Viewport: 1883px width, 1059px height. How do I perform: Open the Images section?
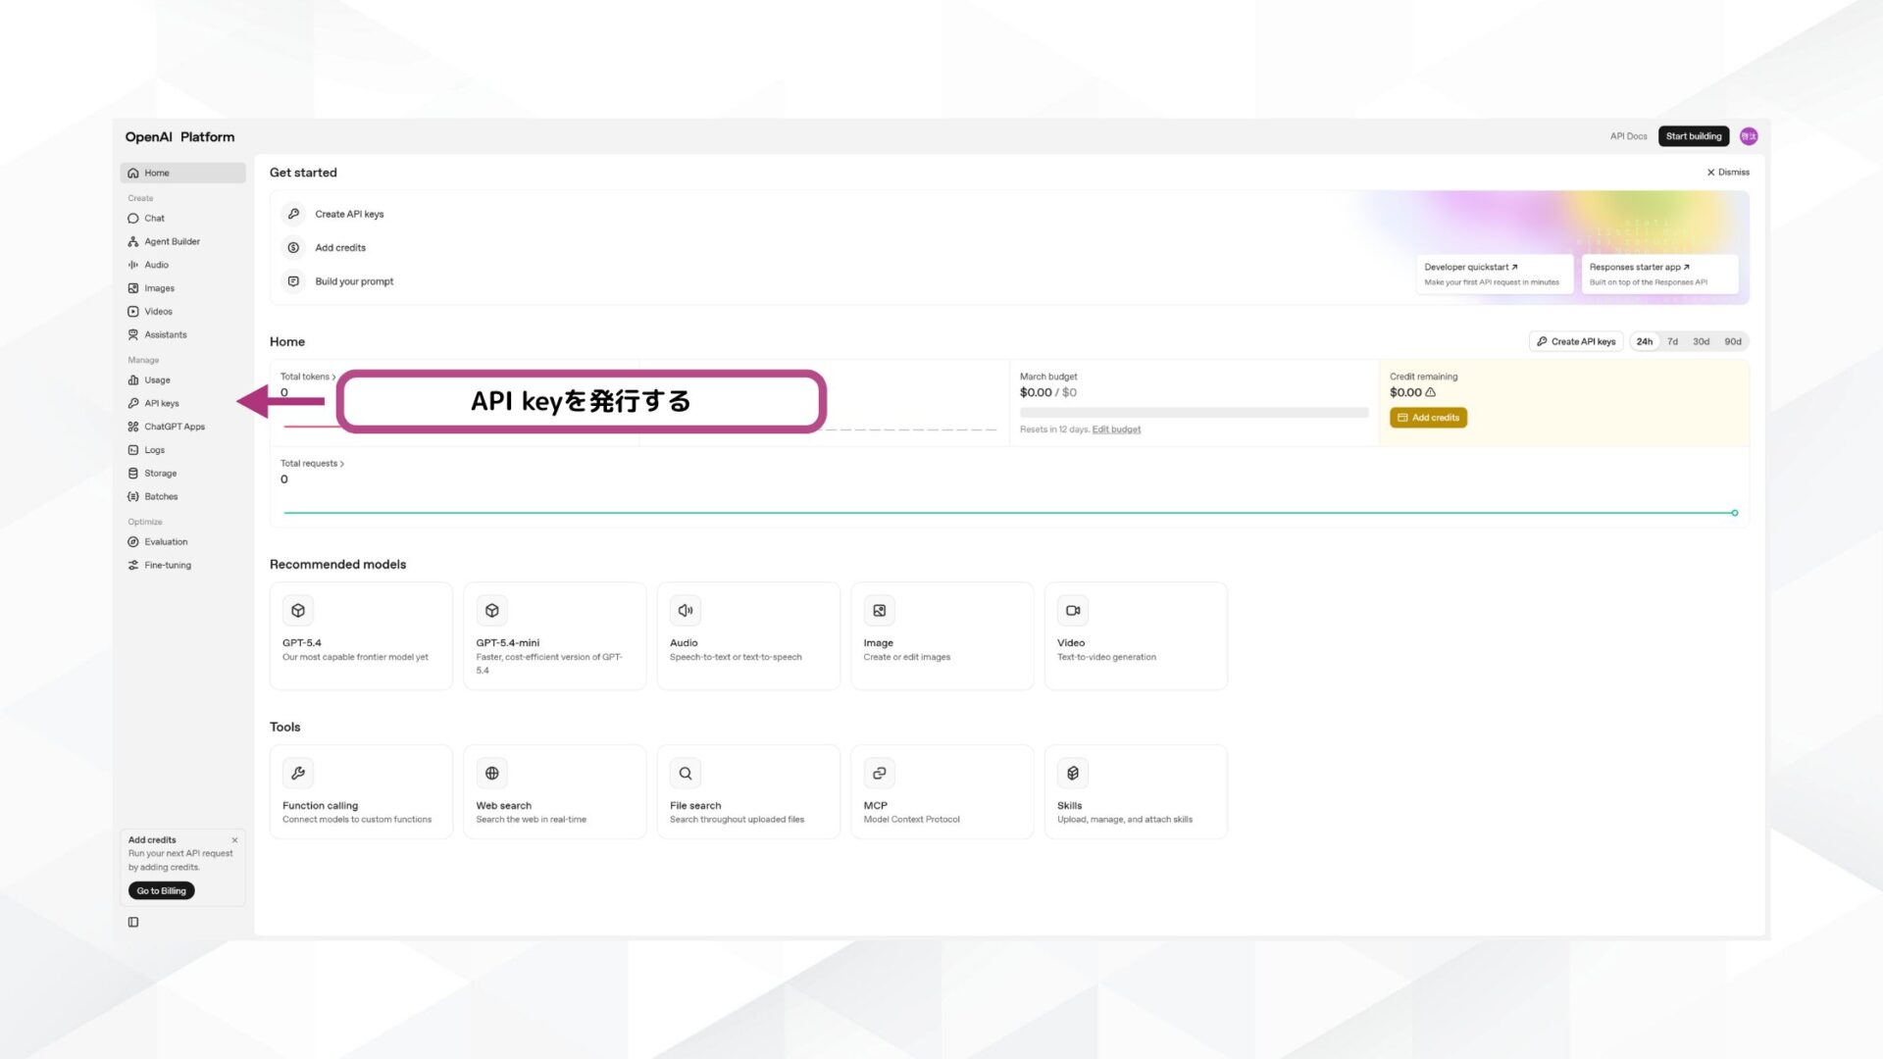point(158,287)
